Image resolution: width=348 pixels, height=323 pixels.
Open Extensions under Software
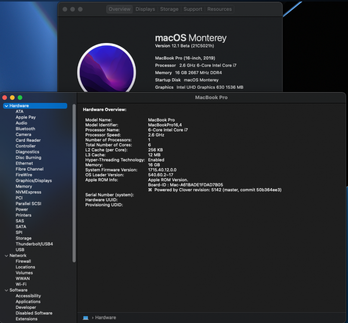tap(26, 319)
